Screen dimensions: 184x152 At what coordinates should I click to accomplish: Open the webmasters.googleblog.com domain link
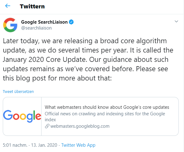pos(80,126)
